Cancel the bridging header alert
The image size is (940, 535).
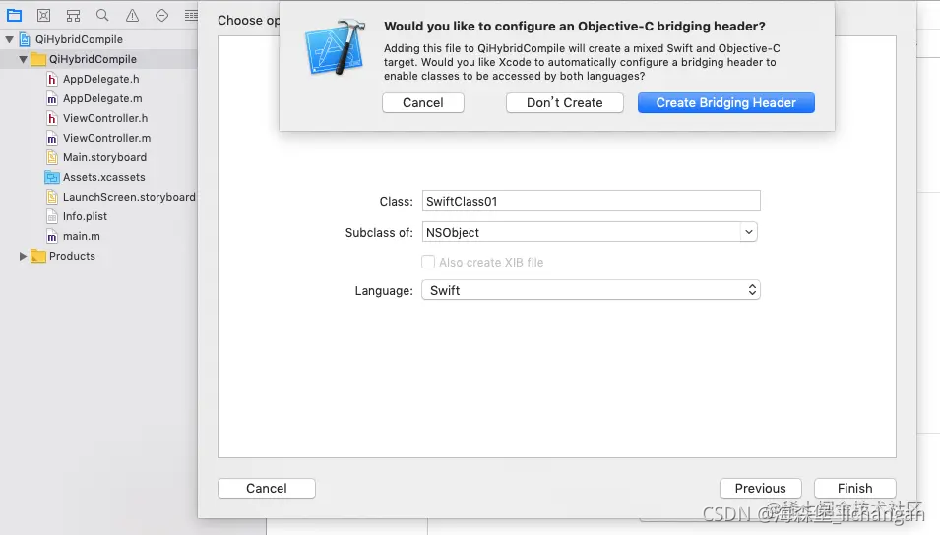(x=423, y=102)
